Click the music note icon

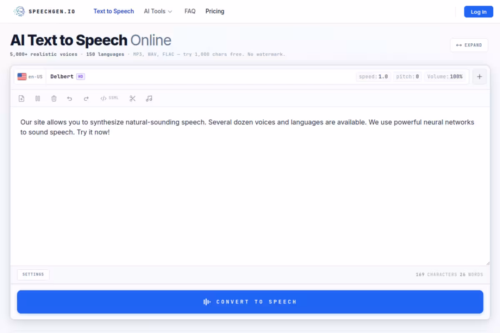pyautogui.click(x=149, y=99)
